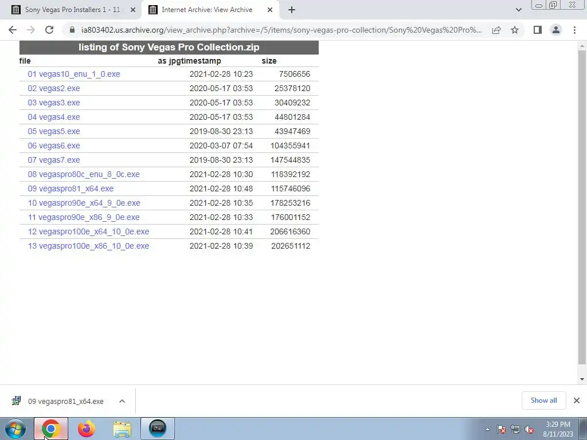Click size value 206616360

[x=290, y=231]
